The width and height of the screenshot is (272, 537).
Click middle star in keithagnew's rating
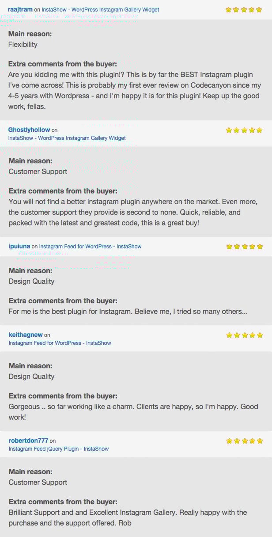click(x=244, y=335)
